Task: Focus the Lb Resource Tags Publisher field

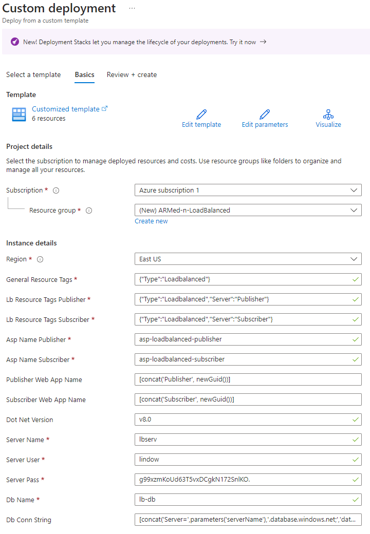Action: point(248,299)
